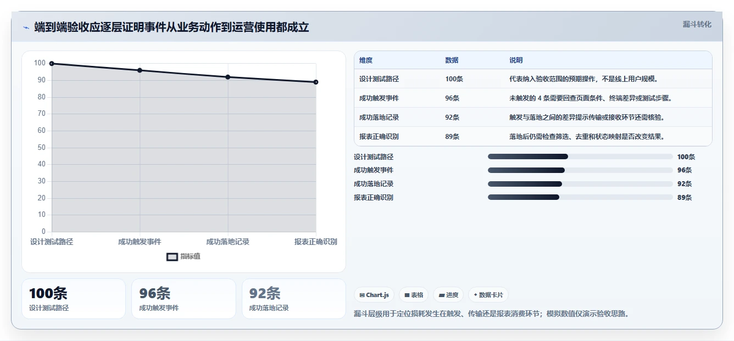The width and height of the screenshot is (734, 341).
Task: Click the description starting 未触发的 4 条
Action: click(591, 98)
